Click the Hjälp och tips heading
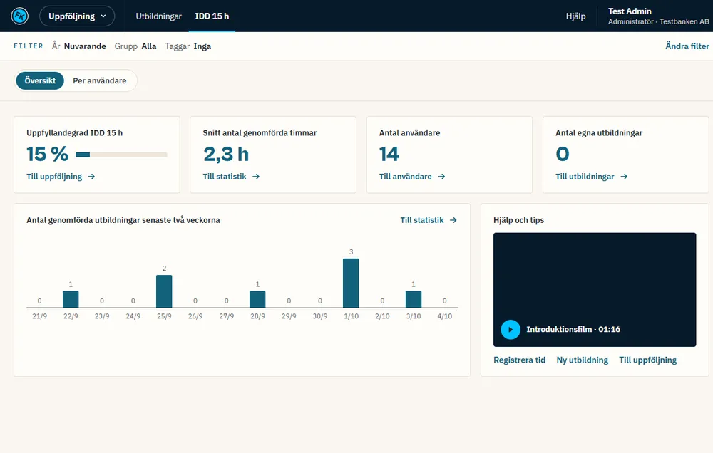The height and width of the screenshot is (453, 713). point(518,220)
